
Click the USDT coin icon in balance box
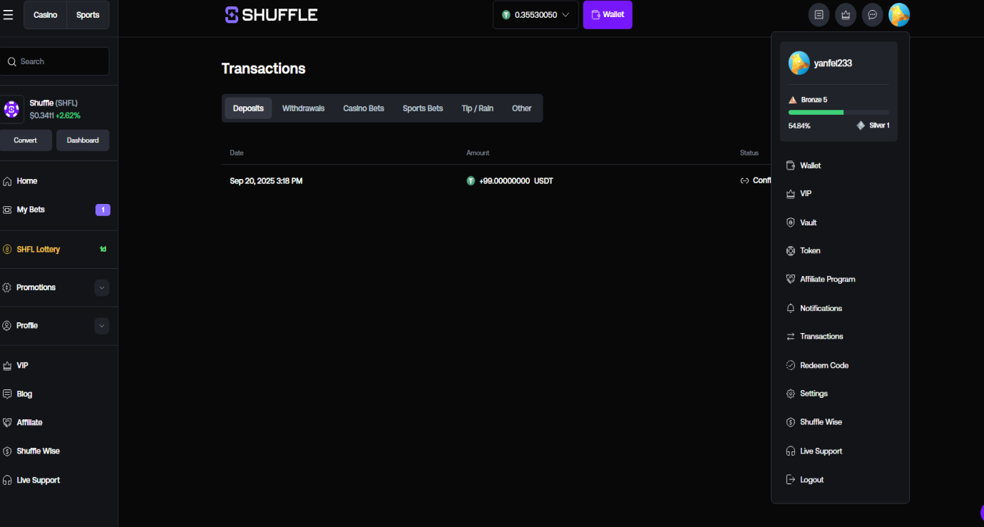[506, 14]
